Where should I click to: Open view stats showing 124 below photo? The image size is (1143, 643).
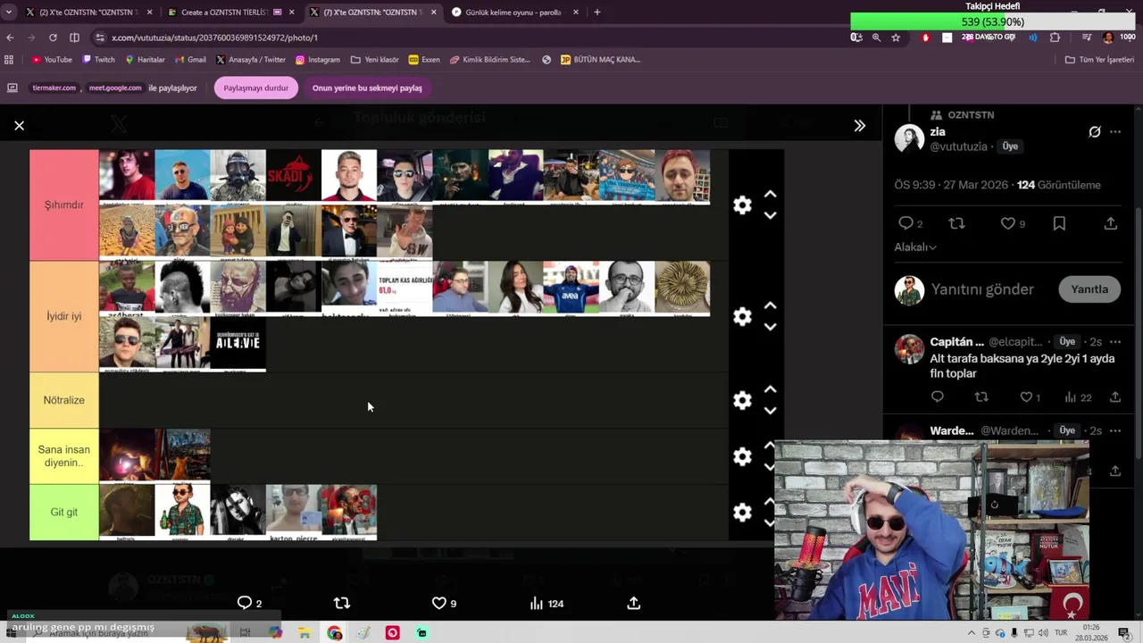(546, 604)
